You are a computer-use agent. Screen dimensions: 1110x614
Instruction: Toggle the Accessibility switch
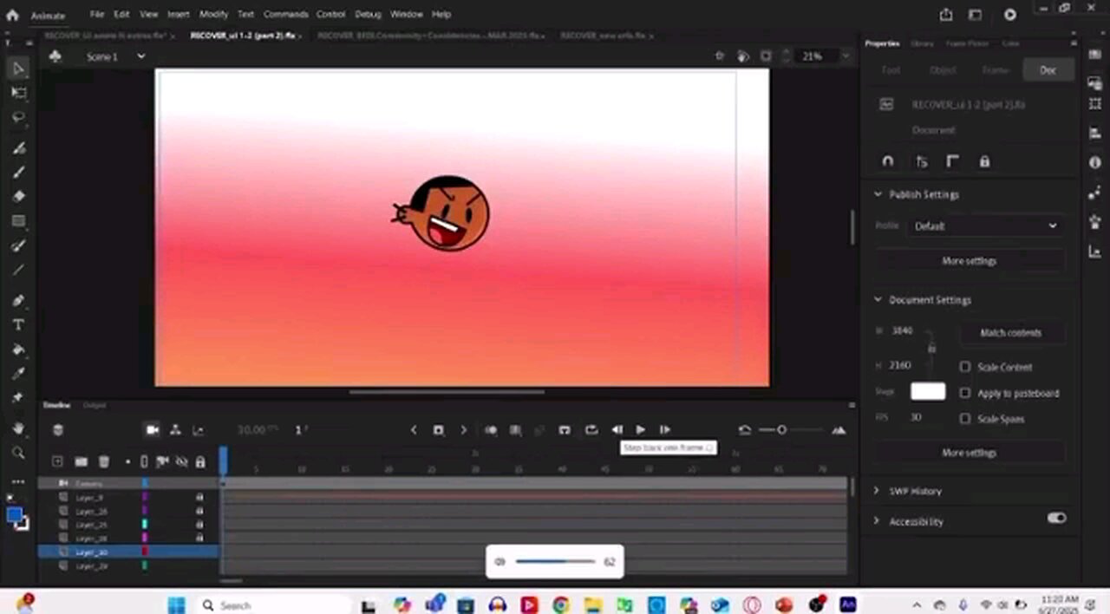(x=1056, y=518)
